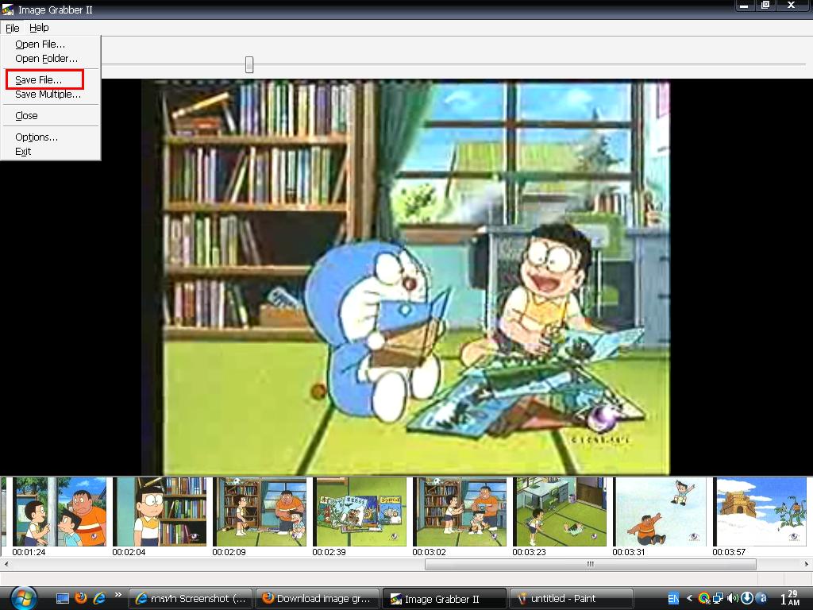Close the Image Grabber II window
The height and width of the screenshot is (610, 813).
pos(792,6)
